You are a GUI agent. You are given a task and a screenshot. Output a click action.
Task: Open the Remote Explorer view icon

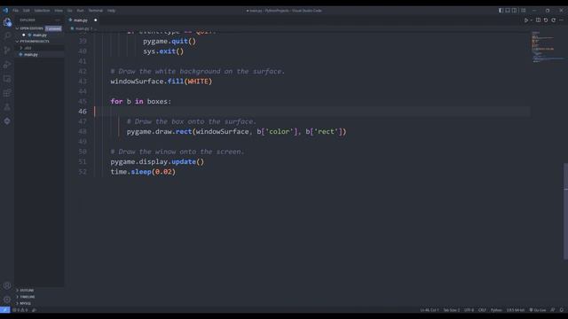tap(7, 79)
